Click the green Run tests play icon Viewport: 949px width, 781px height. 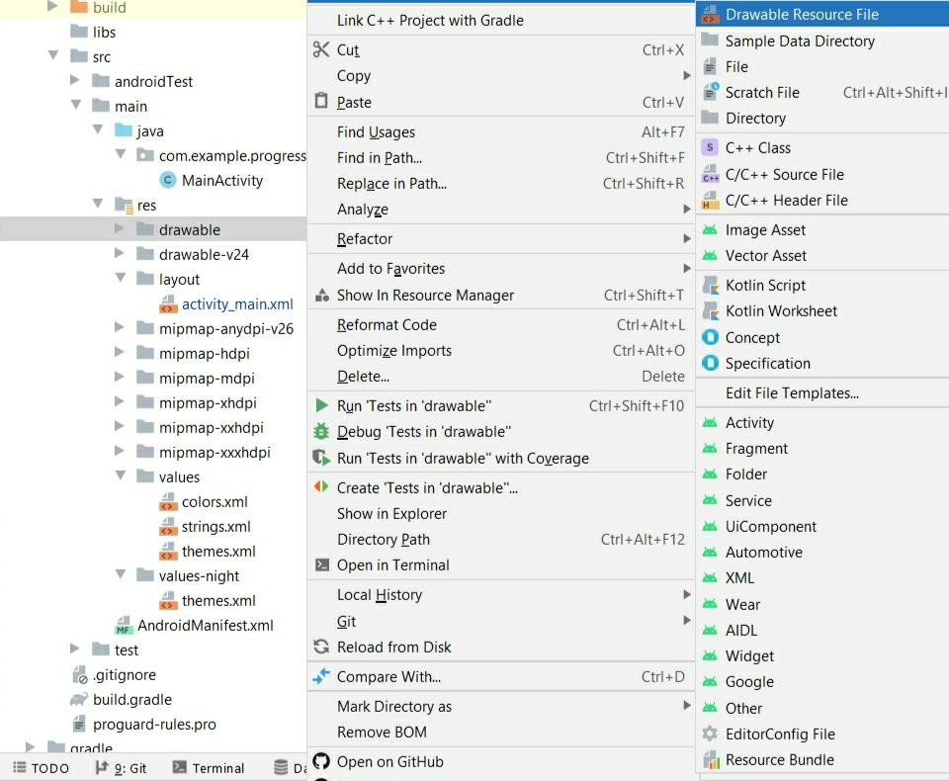point(322,405)
